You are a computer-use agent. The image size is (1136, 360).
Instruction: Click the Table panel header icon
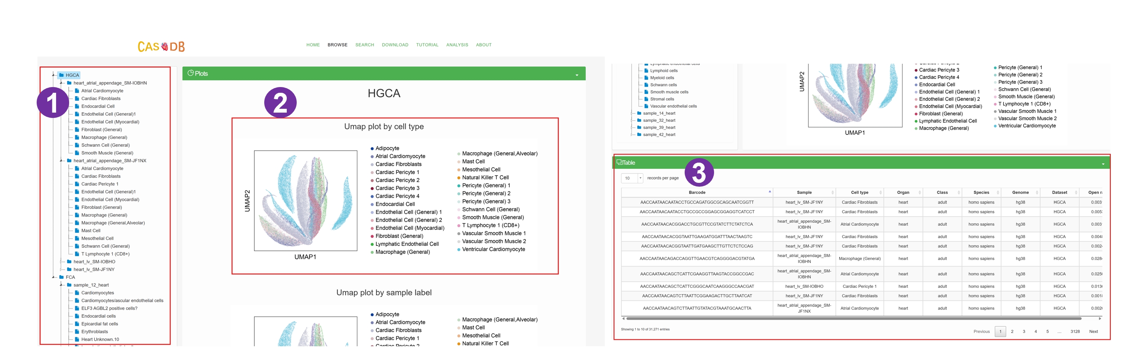[619, 162]
